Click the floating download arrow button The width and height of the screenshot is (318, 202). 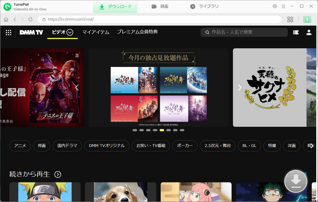[296, 181]
